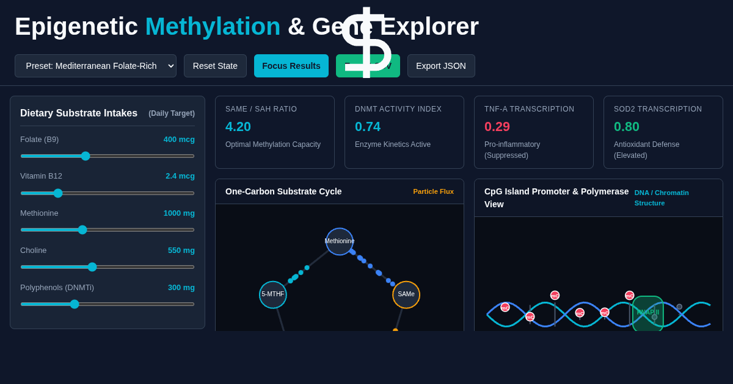Open the Preset: Mediterranean Folate-Rich dropdown
The width and height of the screenshot is (733, 384).
(95, 66)
